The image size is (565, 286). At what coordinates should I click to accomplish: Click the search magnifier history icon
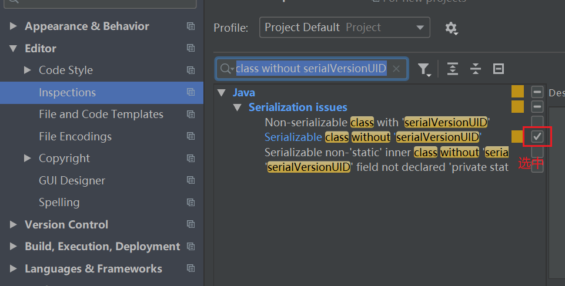click(x=227, y=68)
